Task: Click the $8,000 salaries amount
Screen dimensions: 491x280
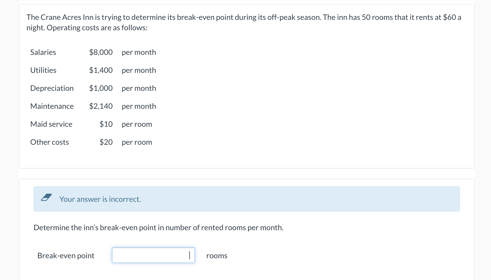Action: click(101, 52)
